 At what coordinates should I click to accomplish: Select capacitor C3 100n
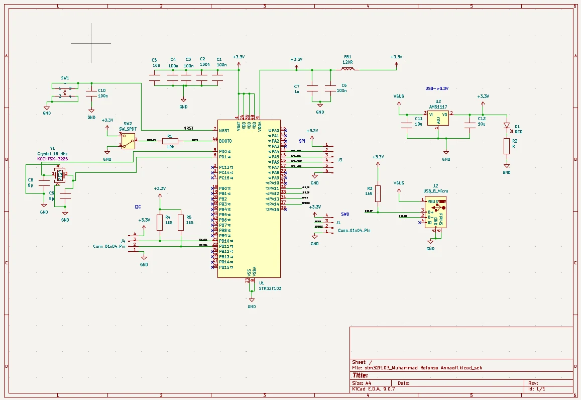point(186,77)
